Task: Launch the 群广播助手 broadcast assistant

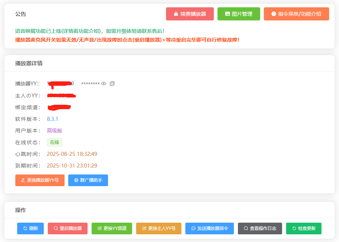Action: click(x=88, y=180)
